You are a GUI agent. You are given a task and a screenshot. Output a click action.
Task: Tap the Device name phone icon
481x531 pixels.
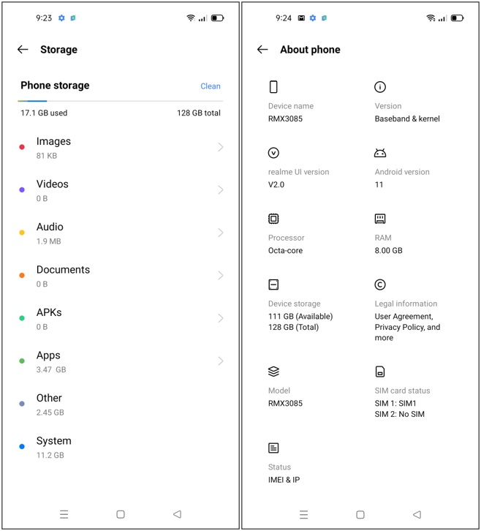point(273,87)
